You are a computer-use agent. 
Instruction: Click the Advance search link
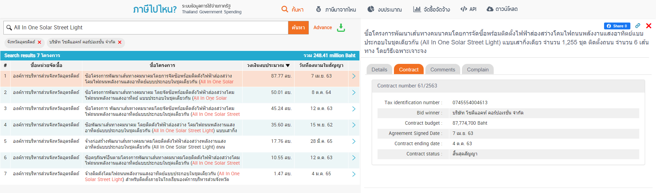click(x=323, y=28)
